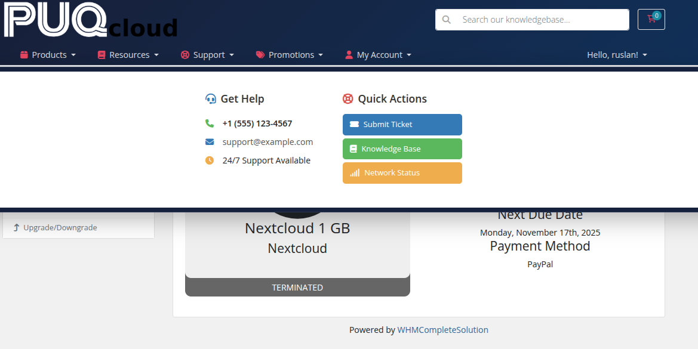Open the Hello, ruslan! user dropdown
The width and height of the screenshot is (698, 349).
coord(617,55)
